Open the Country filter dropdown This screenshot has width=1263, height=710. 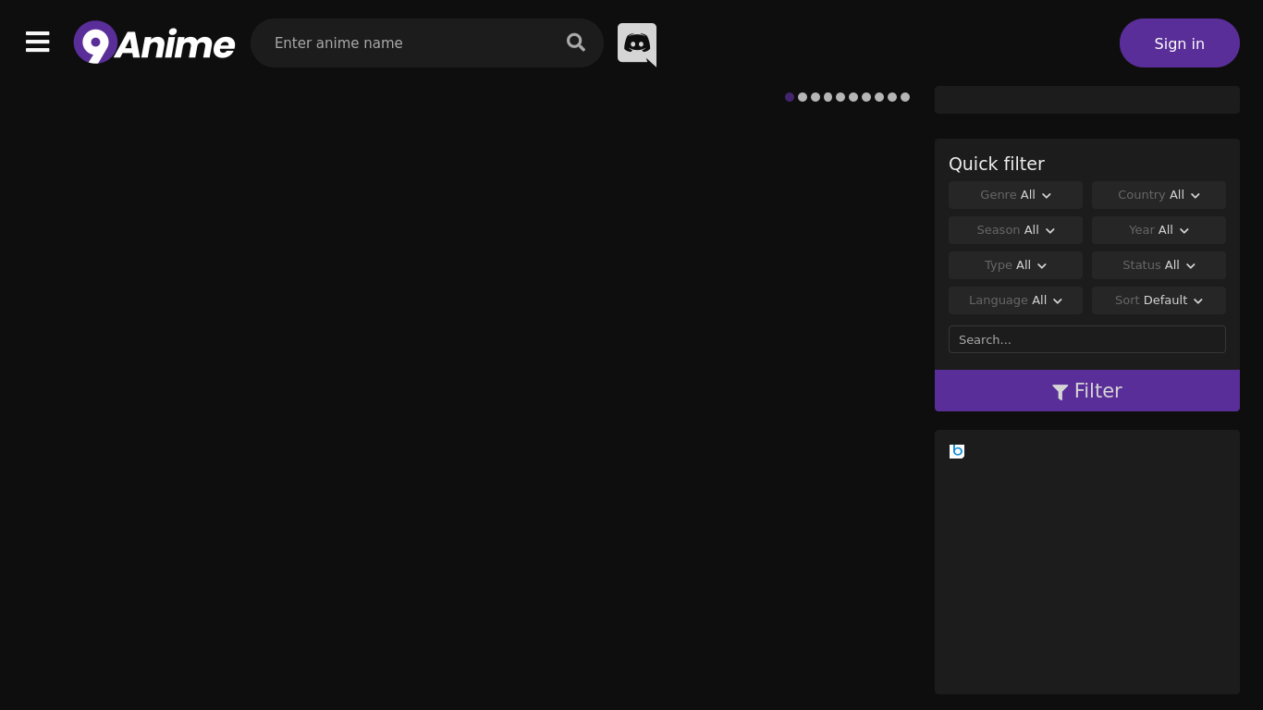coord(1159,195)
